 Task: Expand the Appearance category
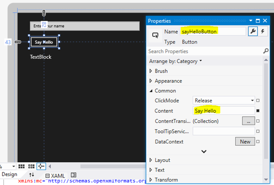point(151,81)
